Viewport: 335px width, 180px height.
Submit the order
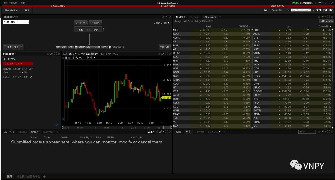point(165,47)
